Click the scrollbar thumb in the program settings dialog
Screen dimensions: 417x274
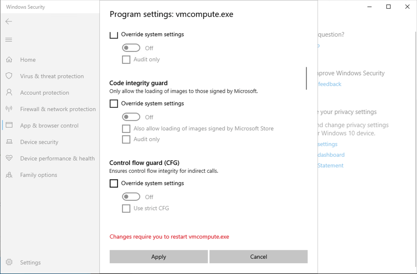306,78
